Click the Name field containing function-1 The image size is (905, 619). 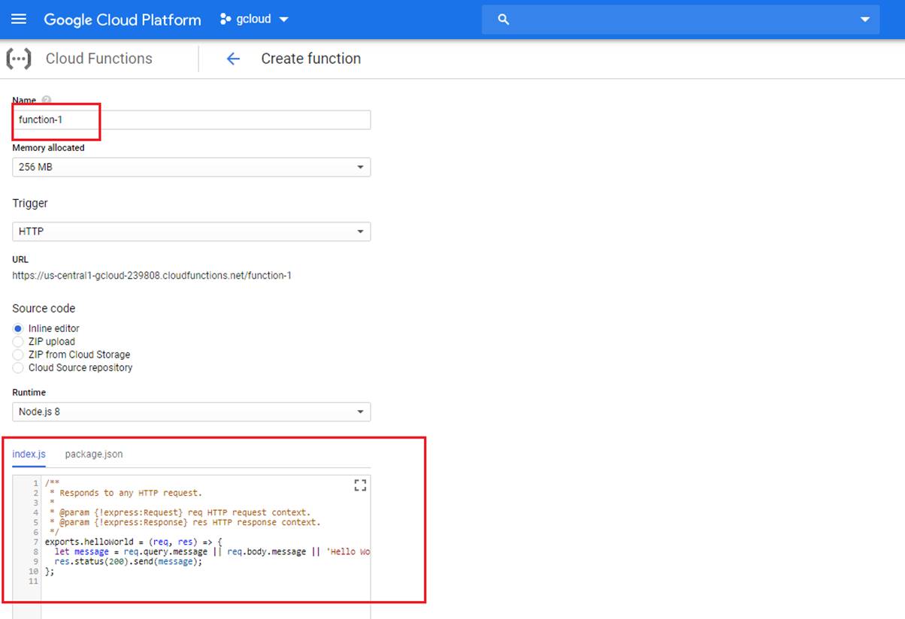pyautogui.click(x=191, y=120)
